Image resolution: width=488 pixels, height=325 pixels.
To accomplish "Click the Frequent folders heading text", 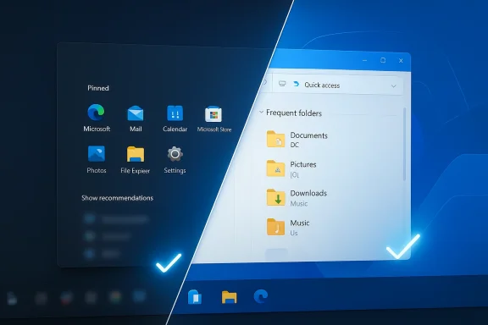I will 294,113.
